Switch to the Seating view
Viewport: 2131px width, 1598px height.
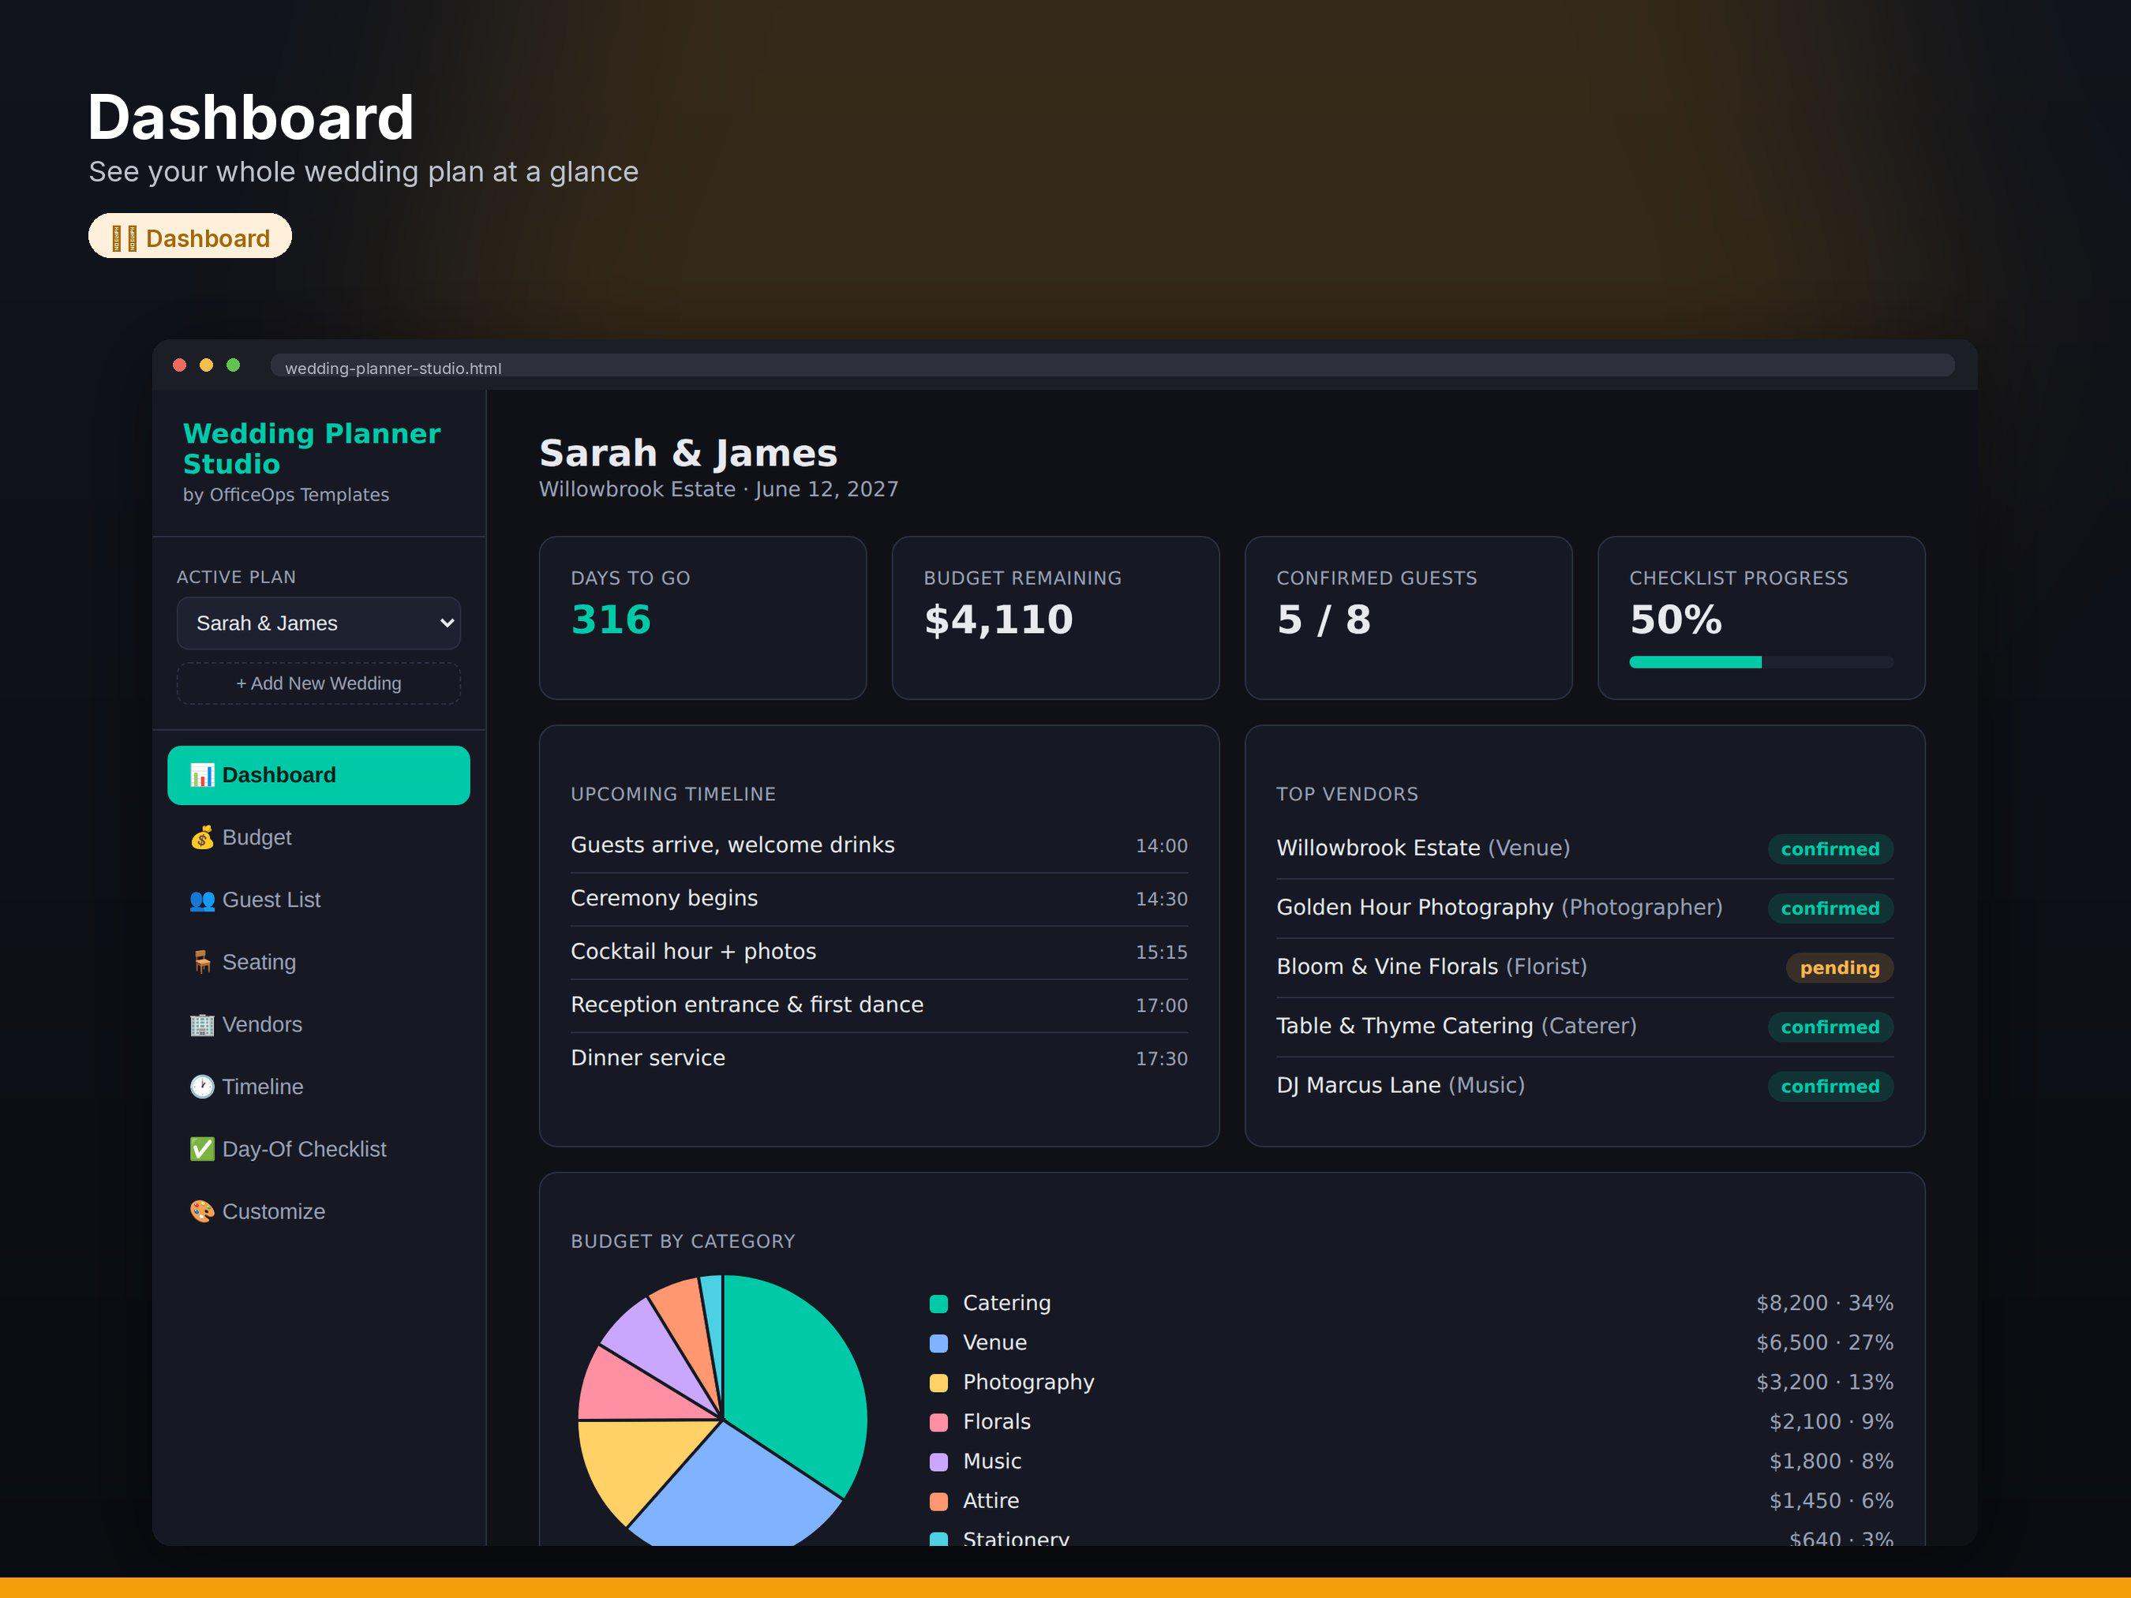coord(319,962)
